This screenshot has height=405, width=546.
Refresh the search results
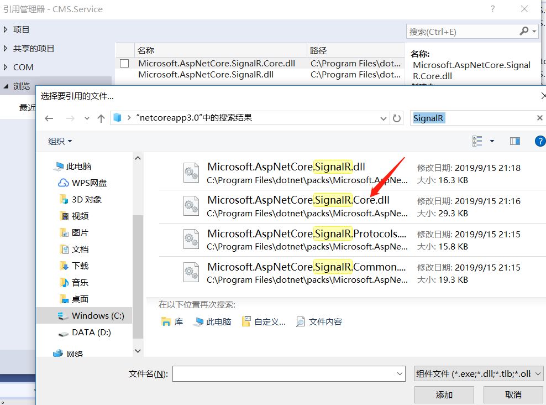tap(397, 118)
